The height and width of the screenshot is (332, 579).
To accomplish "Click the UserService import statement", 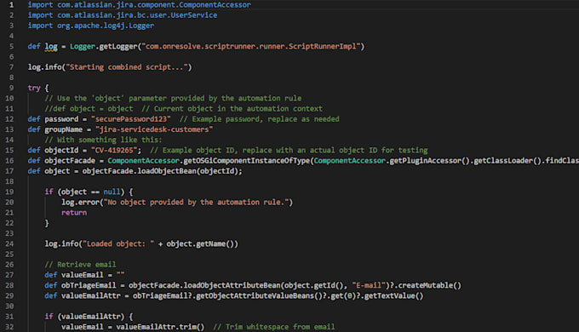I will click(123, 15).
